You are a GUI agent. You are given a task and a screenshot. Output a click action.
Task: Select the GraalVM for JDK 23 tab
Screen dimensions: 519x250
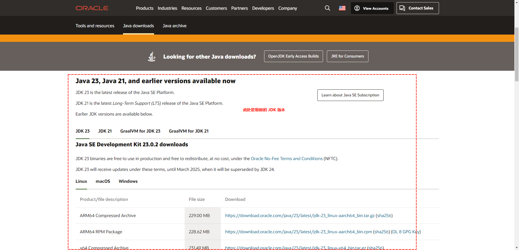(x=140, y=131)
